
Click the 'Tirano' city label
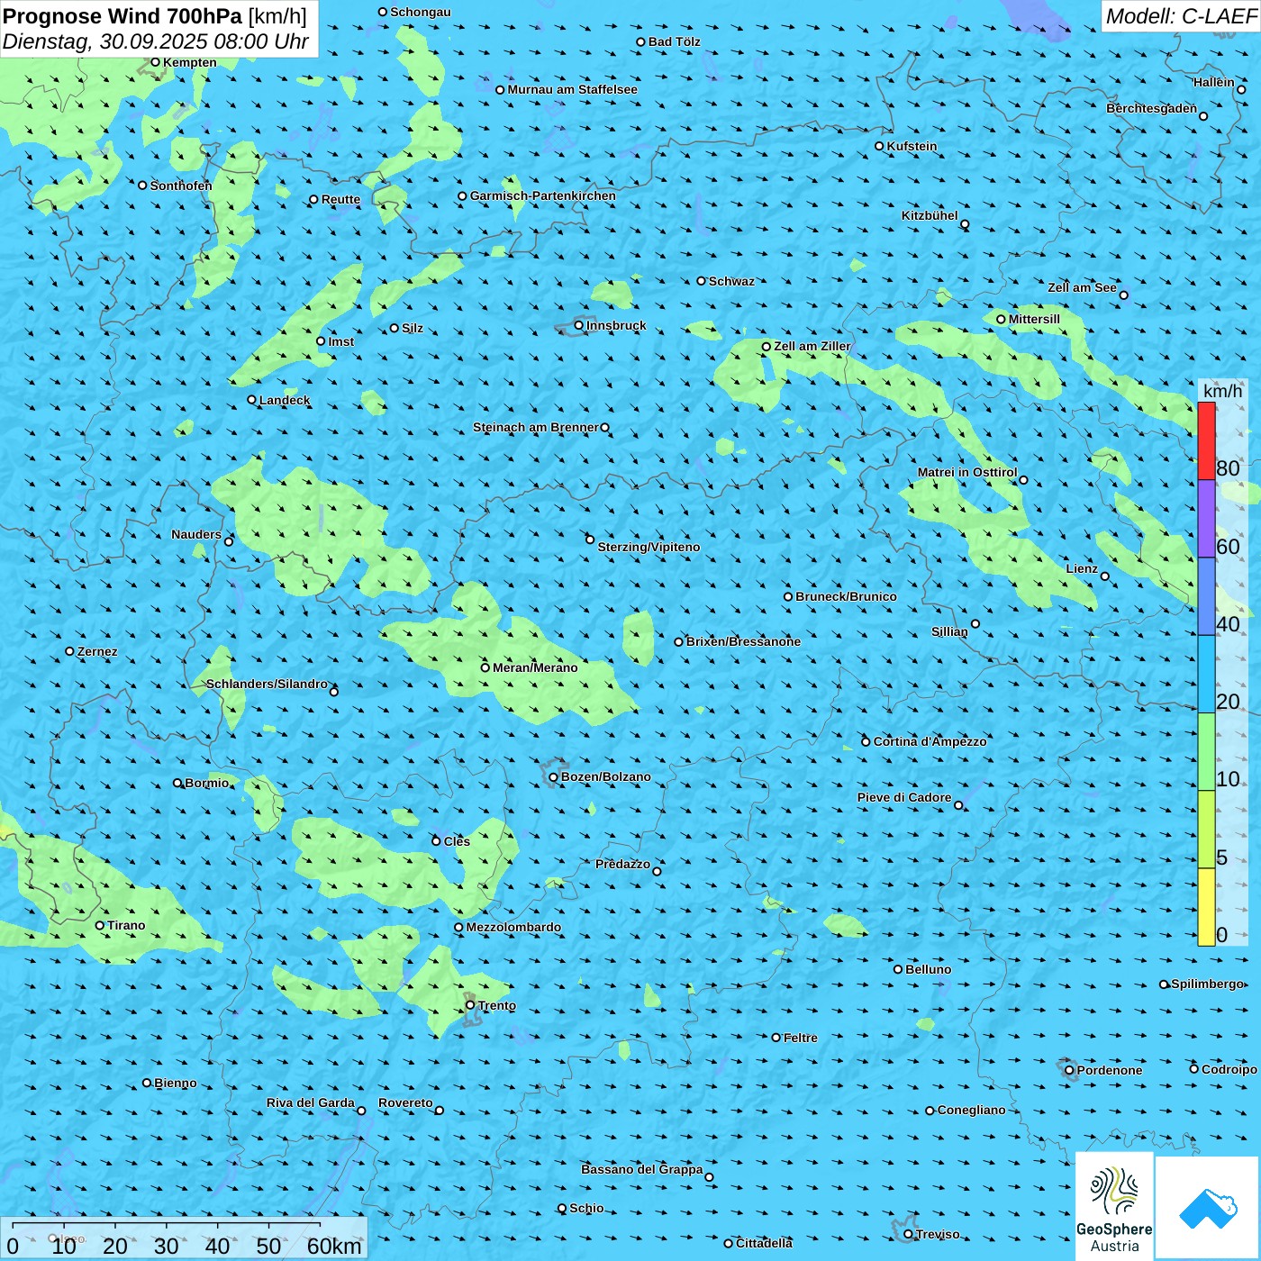(x=126, y=925)
